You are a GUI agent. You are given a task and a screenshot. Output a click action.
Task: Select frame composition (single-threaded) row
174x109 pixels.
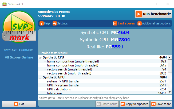click(103, 61)
